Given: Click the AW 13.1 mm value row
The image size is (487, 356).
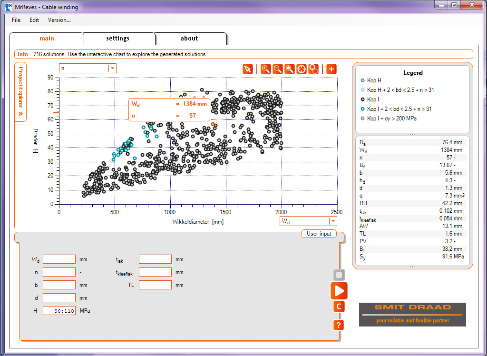Looking at the screenshot, I should point(412,226).
